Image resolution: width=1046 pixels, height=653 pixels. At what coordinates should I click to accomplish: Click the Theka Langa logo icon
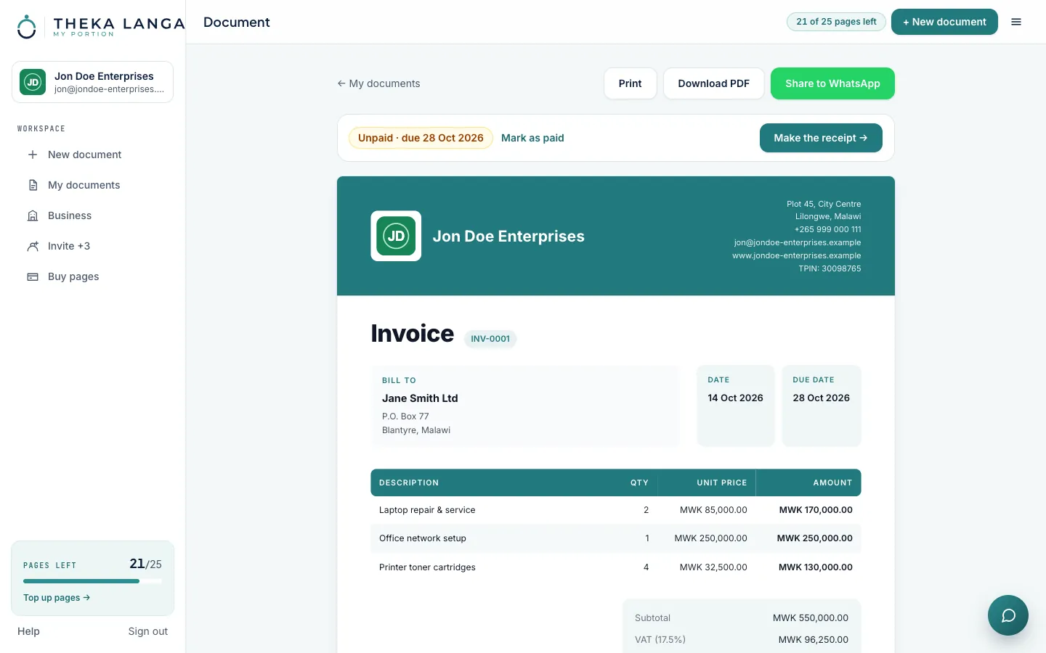(x=27, y=26)
